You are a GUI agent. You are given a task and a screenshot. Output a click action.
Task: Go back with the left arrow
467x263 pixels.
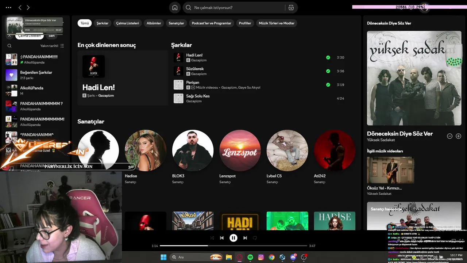click(x=20, y=7)
